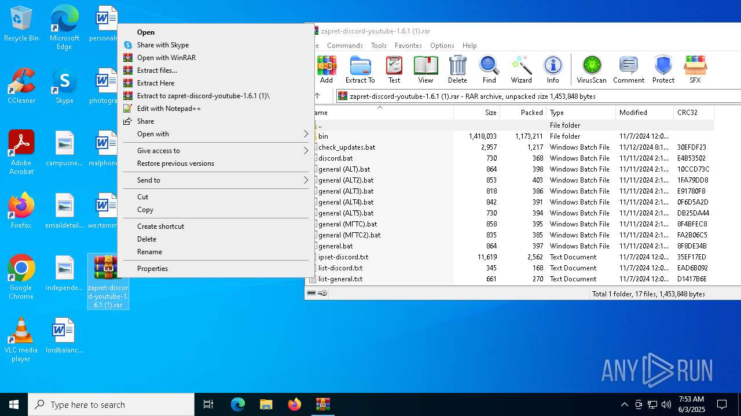Click the WinRAR taskbar icon
This screenshot has height=416, width=741.
point(322,404)
